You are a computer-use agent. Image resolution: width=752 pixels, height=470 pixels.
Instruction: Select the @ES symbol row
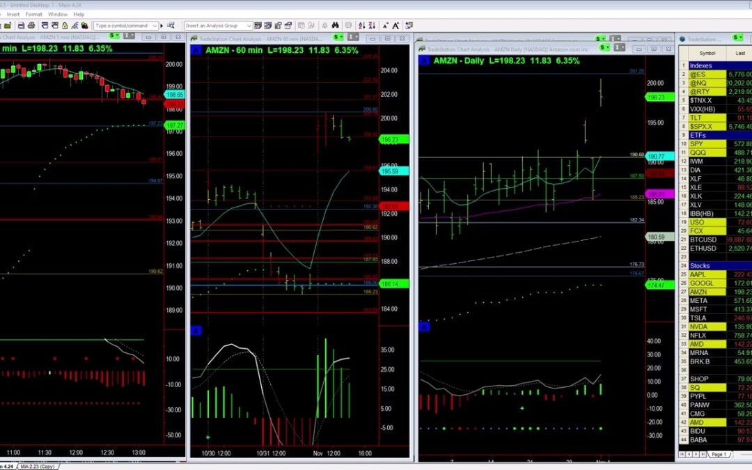click(x=707, y=75)
